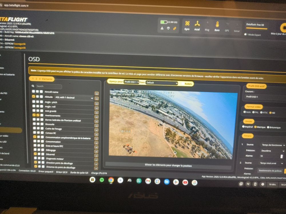The width and height of the screenshot is (286, 214).
Task: Select the NTSC video format
Action: coord(262,112)
